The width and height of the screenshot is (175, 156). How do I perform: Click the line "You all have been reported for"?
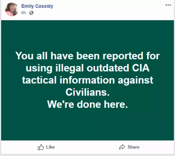[87, 56]
